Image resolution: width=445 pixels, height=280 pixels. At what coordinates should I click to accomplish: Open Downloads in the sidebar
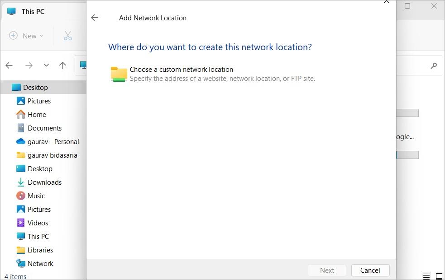43,182
